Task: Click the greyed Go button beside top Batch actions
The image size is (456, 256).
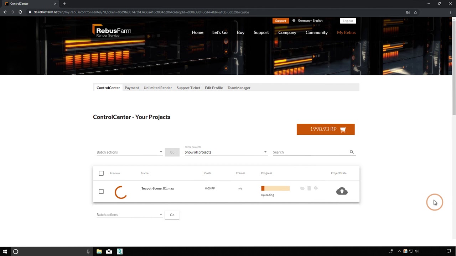Action: [x=172, y=152]
